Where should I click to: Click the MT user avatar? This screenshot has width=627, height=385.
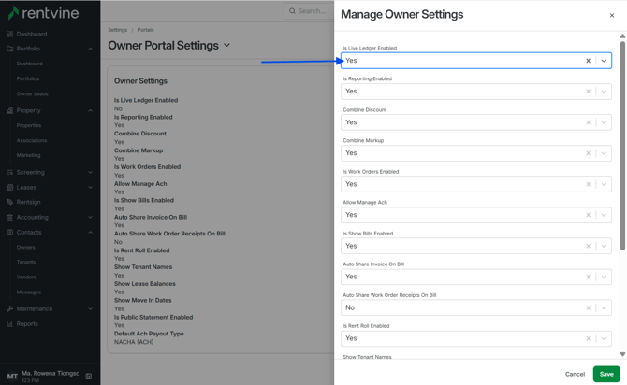click(x=12, y=377)
